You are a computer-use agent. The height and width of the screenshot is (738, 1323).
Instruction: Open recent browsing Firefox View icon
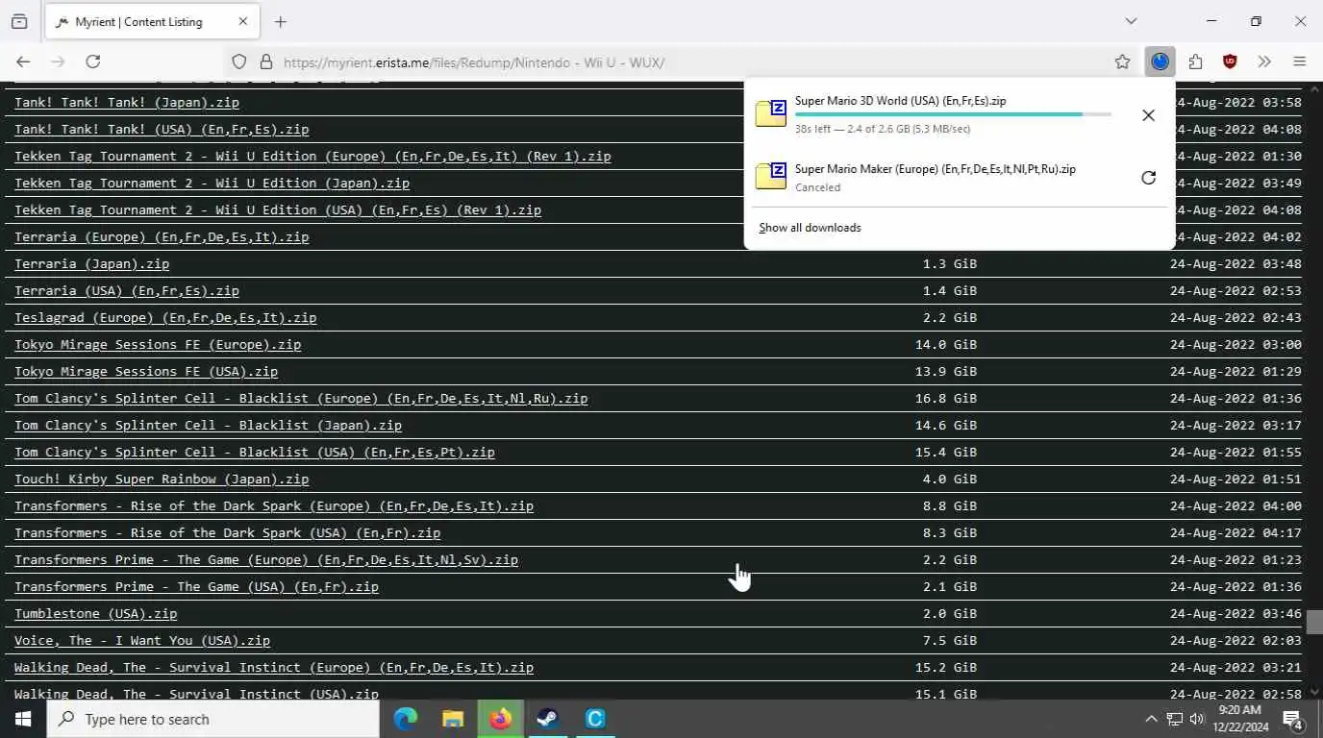click(x=19, y=21)
